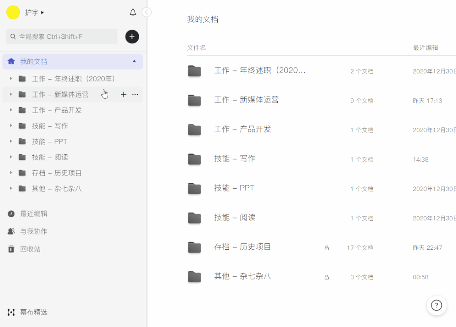Click the 9 个文档 count
The width and height of the screenshot is (456, 327).
[x=362, y=101]
